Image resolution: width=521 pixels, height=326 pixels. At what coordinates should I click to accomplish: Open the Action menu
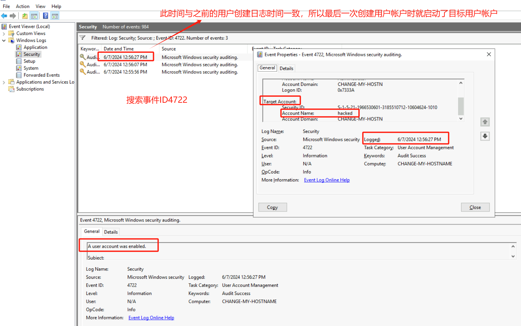[x=22, y=6]
